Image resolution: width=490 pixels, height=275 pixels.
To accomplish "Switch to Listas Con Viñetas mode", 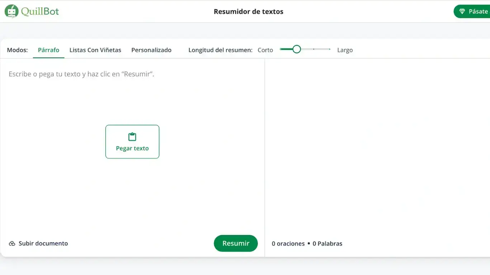I will 95,50.
